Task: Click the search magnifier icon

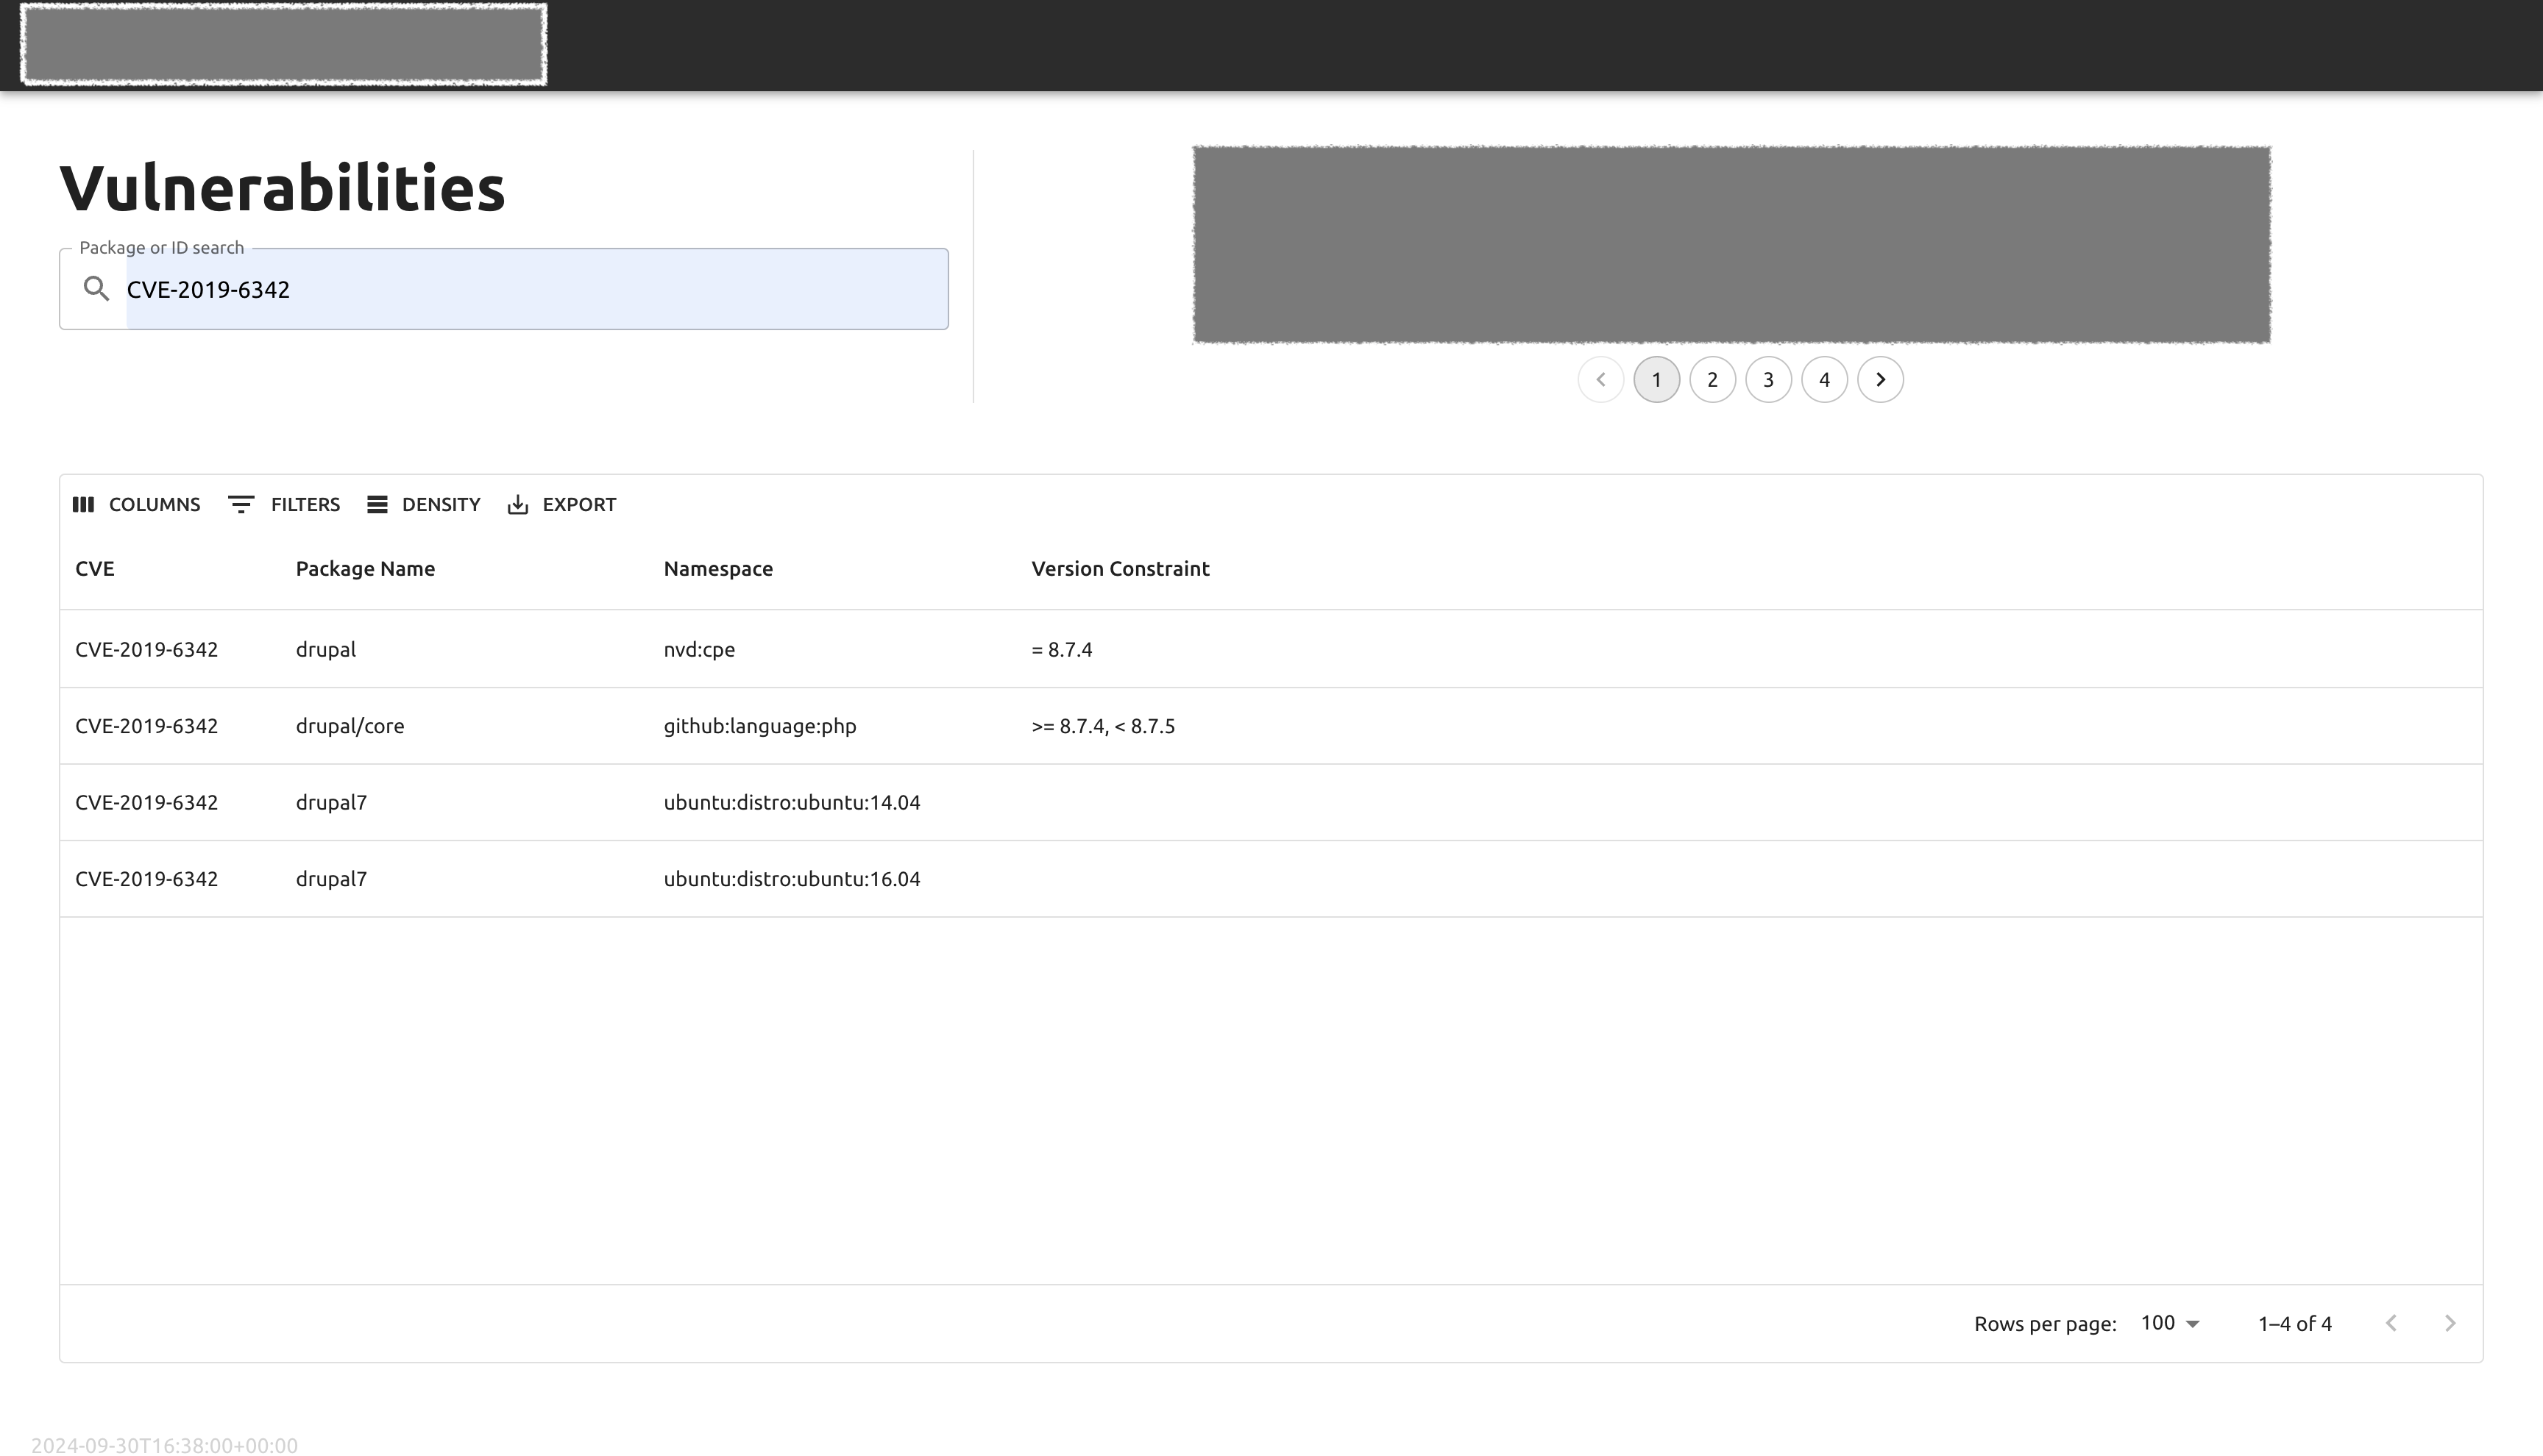Action: 96,289
